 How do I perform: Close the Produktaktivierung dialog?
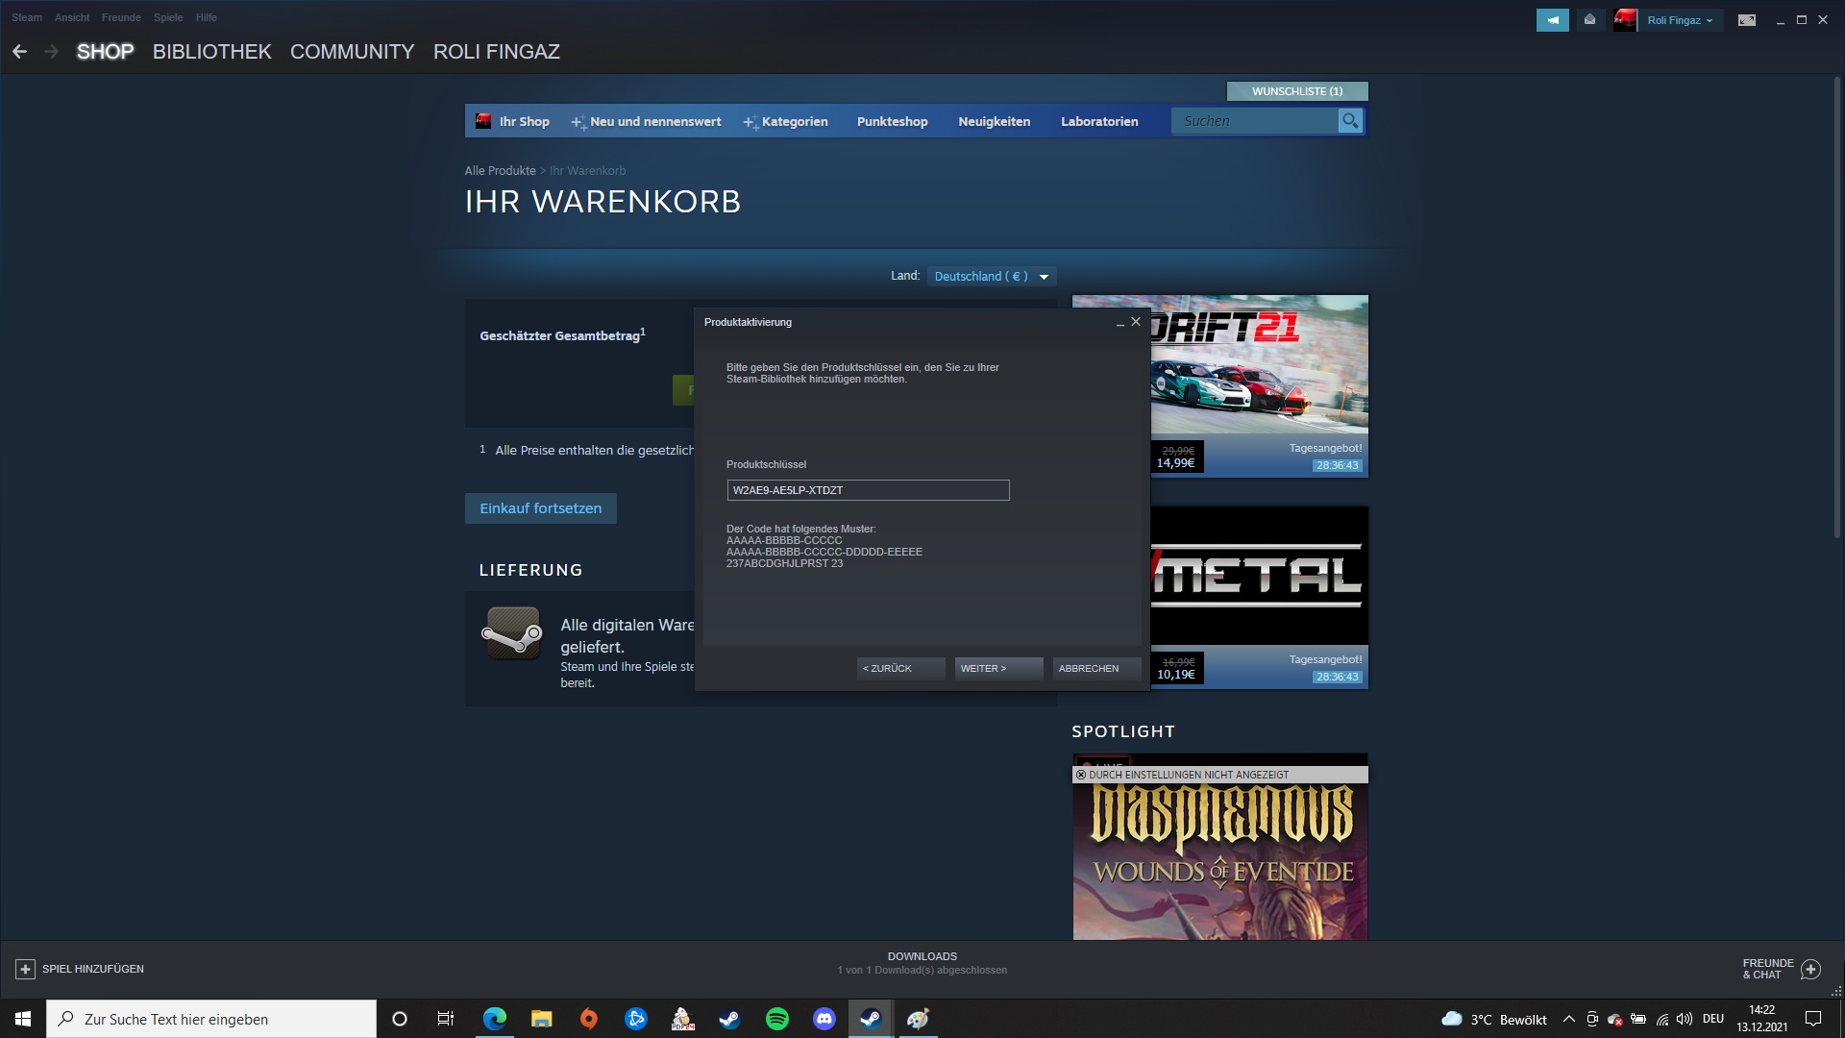click(1136, 322)
